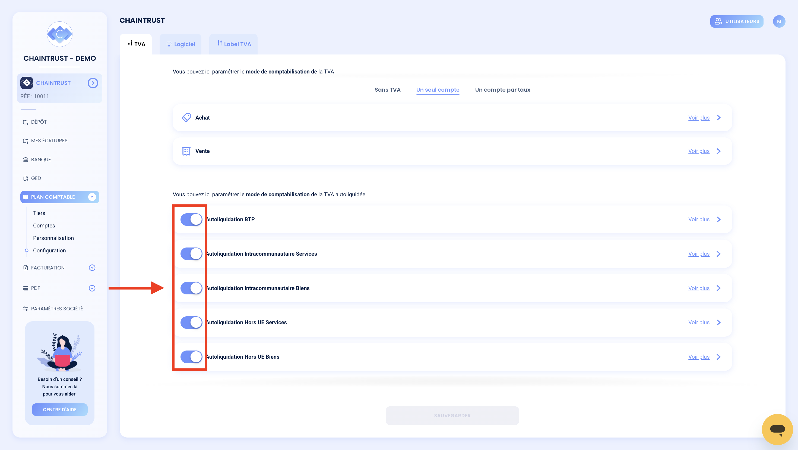Viewport: 798px width, 450px height.
Task: Expand the Facturation menu chevron
Action: pyautogui.click(x=92, y=268)
